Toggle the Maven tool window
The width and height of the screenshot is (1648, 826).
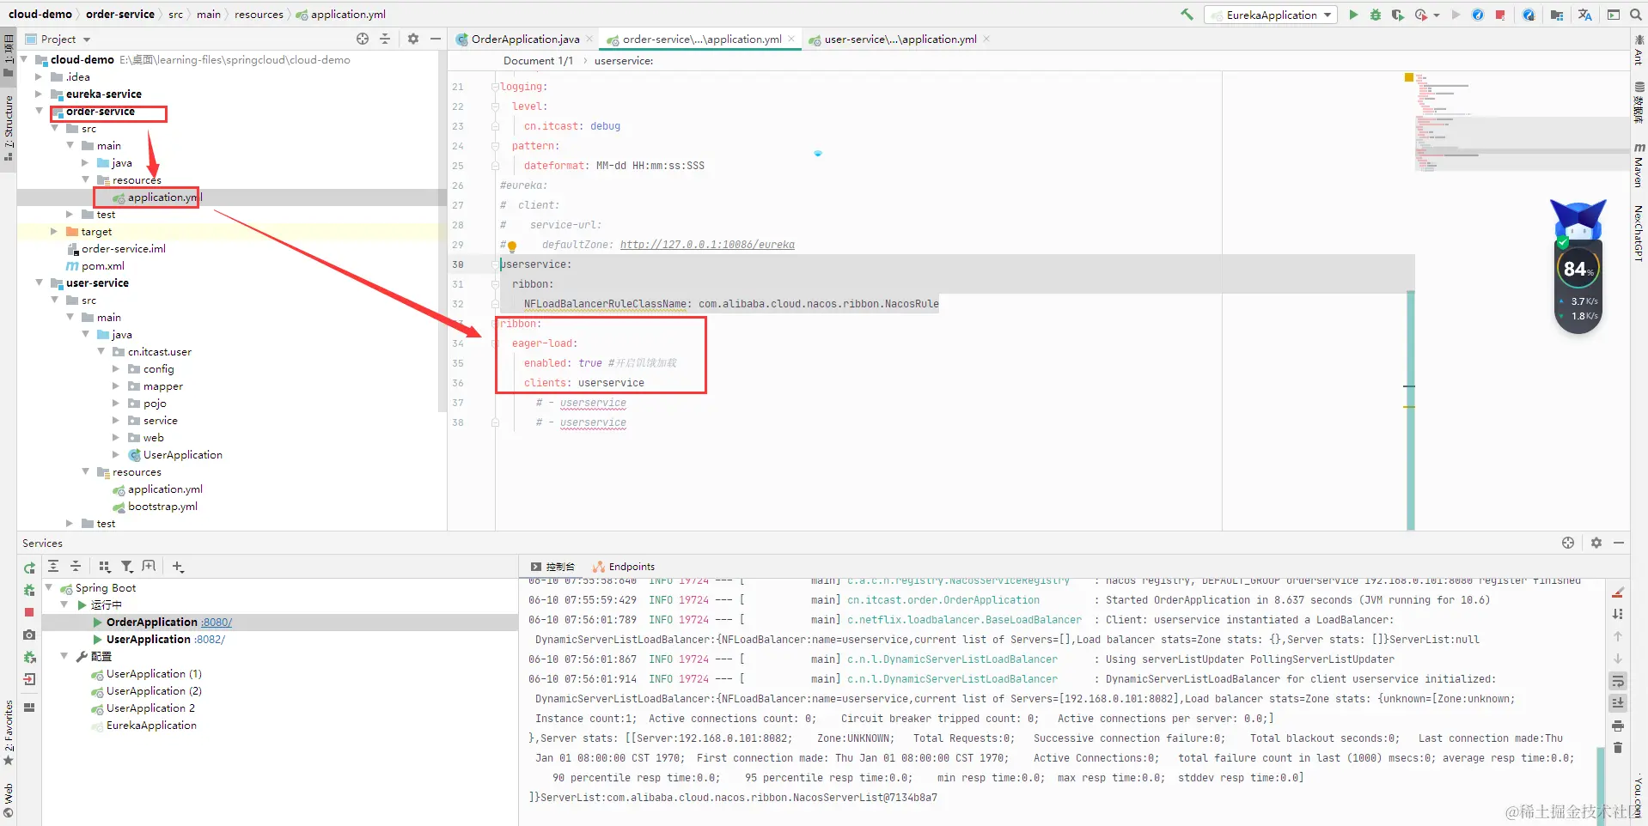point(1639,166)
